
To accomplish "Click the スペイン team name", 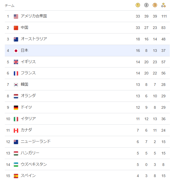I will click(x=28, y=175).
